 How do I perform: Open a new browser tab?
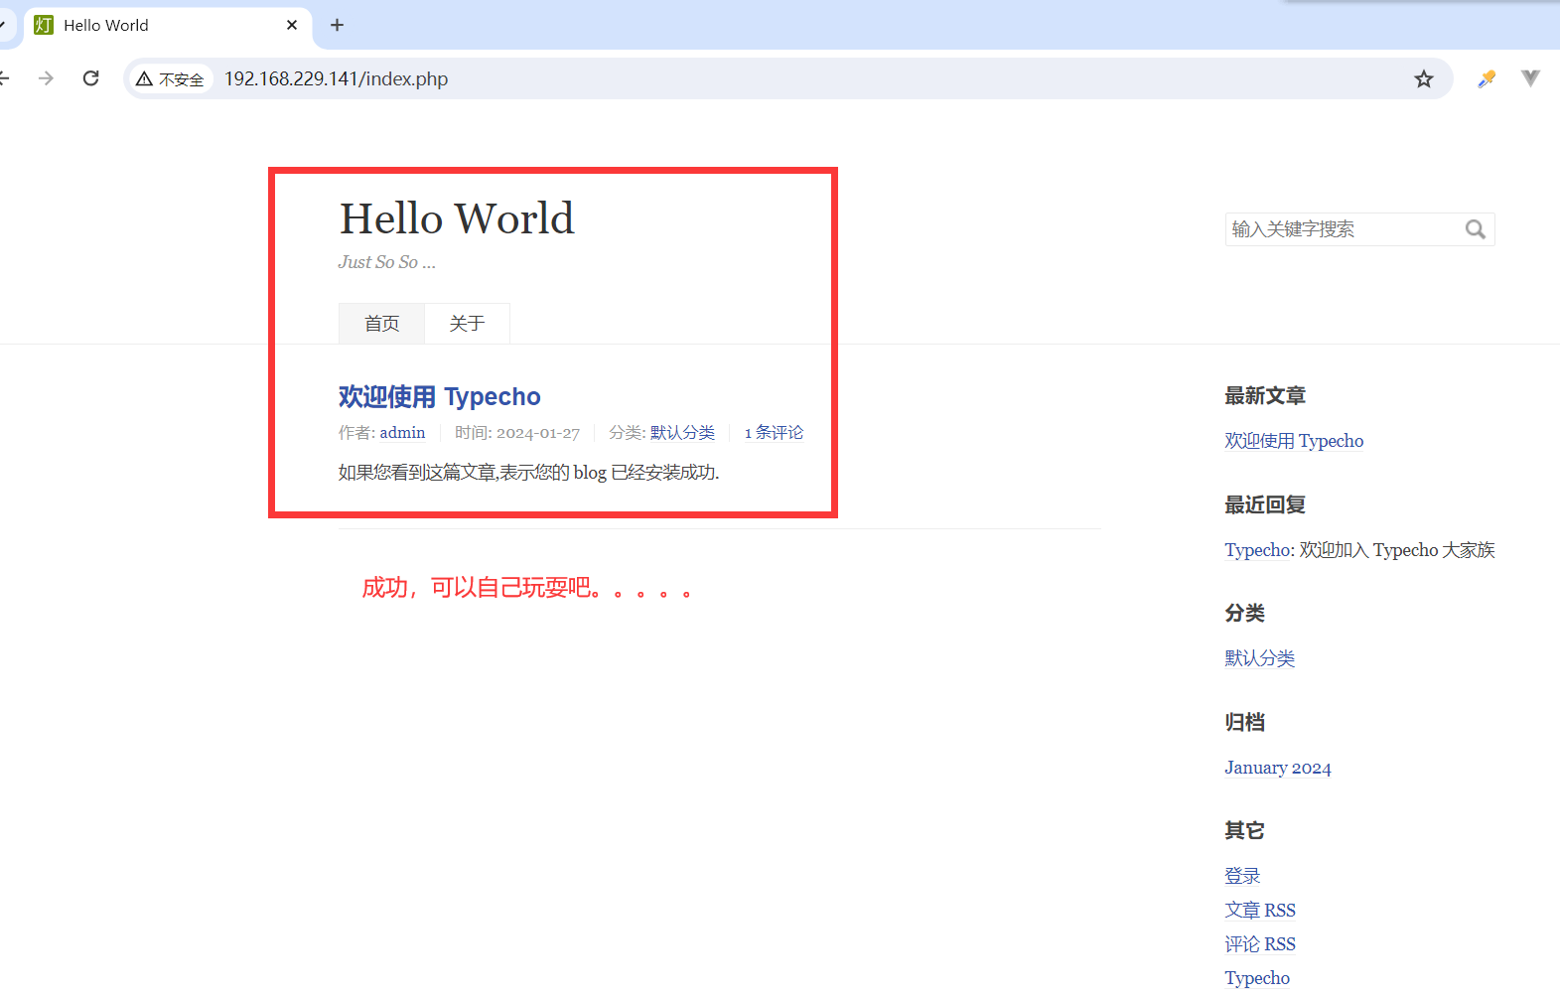click(x=338, y=25)
